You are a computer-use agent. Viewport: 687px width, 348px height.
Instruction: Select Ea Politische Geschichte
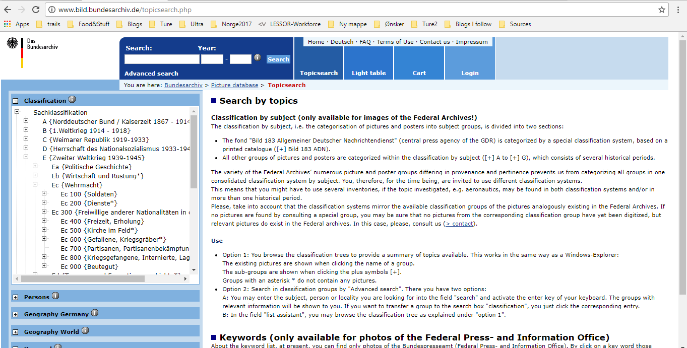[92, 167]
